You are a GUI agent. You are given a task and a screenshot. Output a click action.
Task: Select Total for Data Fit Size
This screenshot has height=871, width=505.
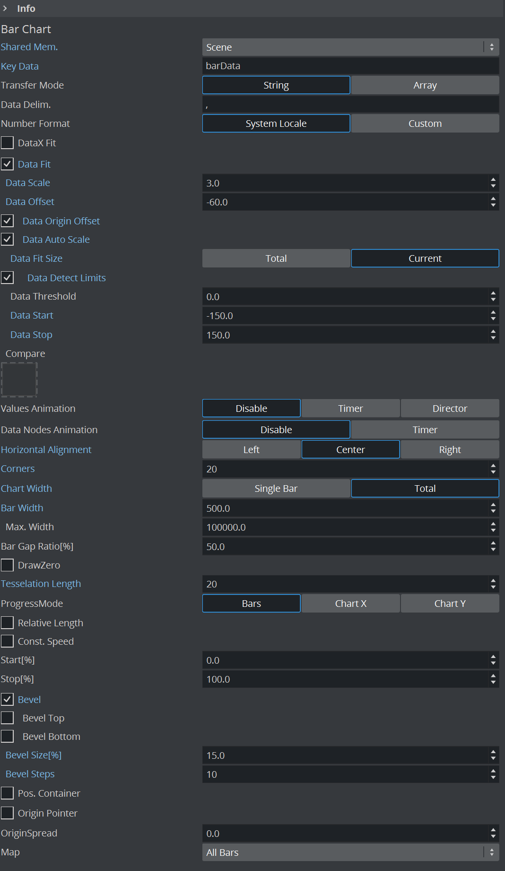(x=276, y=258)
